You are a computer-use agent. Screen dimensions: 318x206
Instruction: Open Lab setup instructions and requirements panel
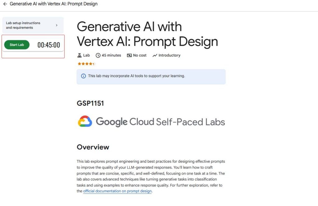click(33, 25)
